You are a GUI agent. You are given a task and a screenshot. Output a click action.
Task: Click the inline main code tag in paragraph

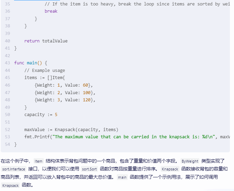click(122, 177)
